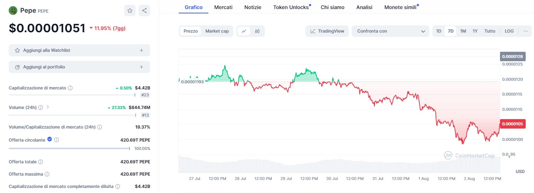The width and height of the screenshot is (534, 193).
Task: Toggle LOG scale on the chart
Action: (x=509, y=31)
